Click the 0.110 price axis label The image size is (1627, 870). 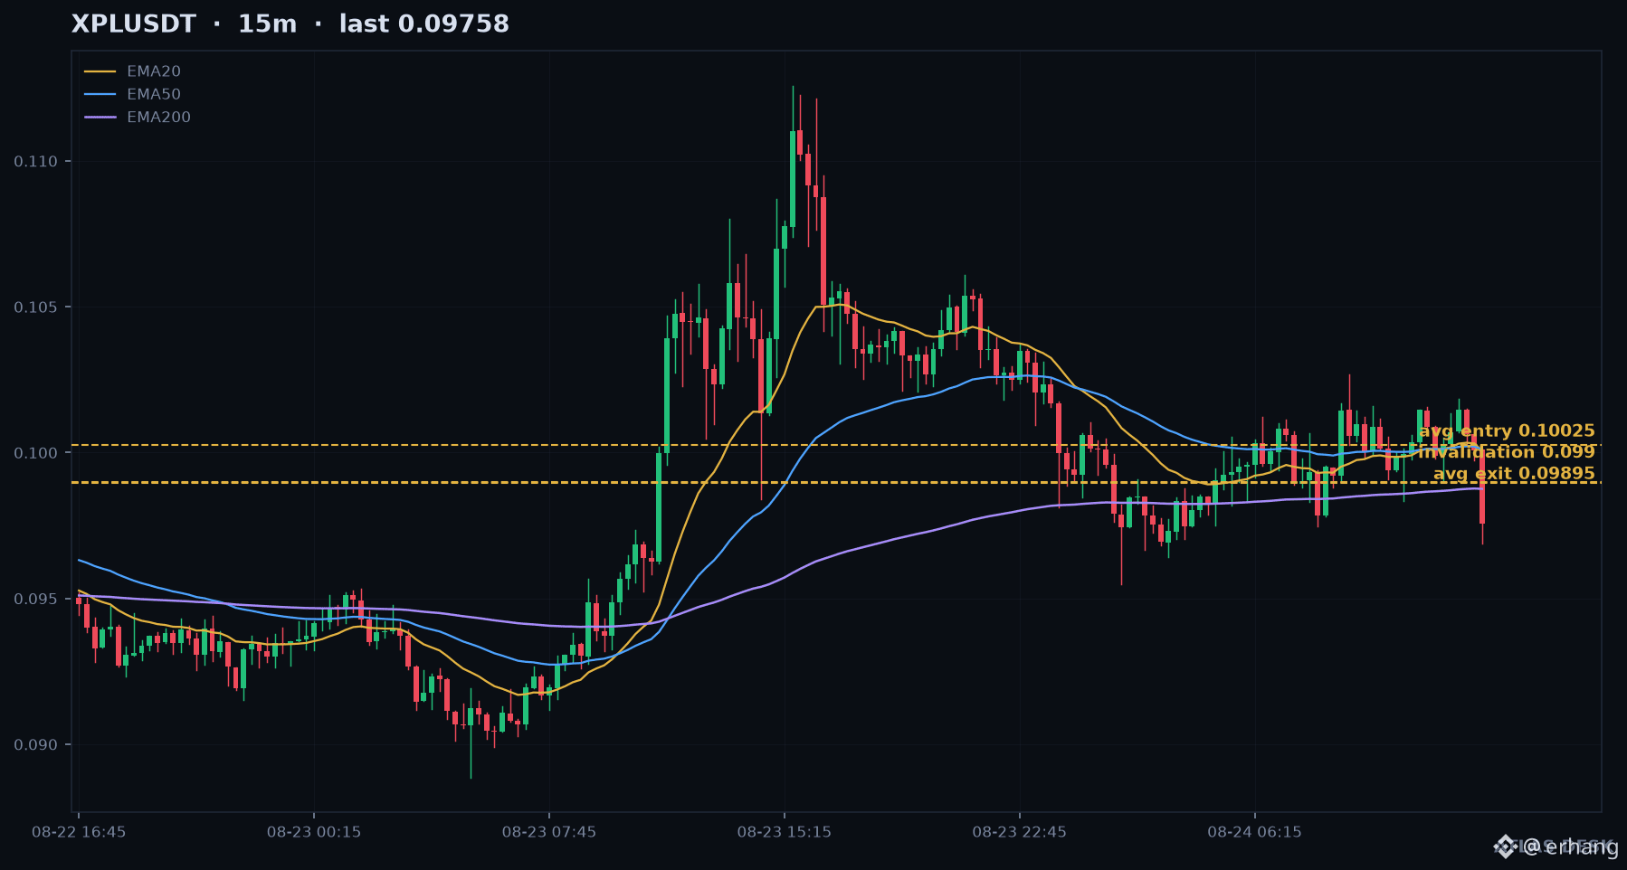(x=35, y=162)
